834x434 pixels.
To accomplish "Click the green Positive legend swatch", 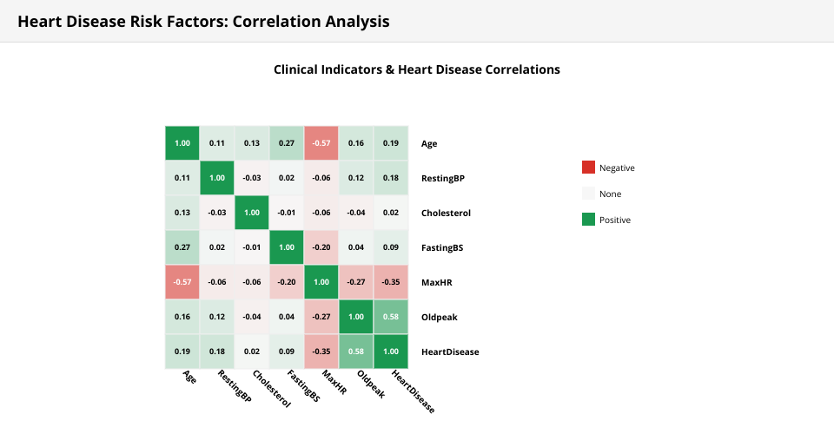I will [x=588, y=220].
